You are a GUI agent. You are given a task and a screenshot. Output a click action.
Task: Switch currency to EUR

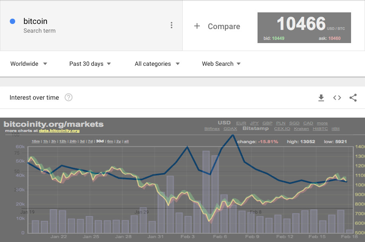241,123
